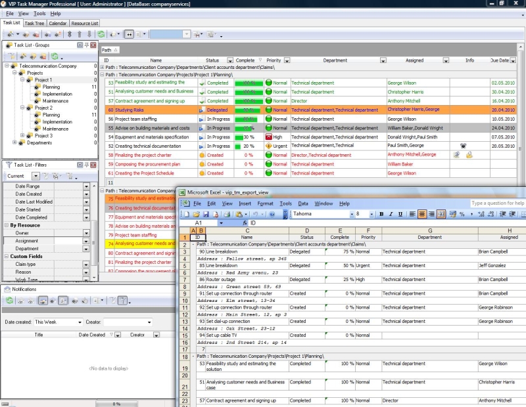Click the Bold button in Excel toolbar
The height and width of the screenshot is (407, 526).
pyautogui.click(x=381, y=214)
